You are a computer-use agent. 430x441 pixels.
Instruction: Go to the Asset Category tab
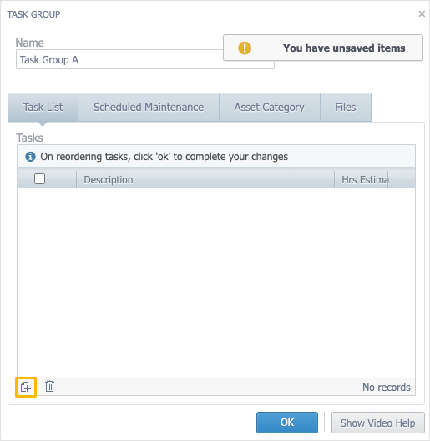coord(269,108)
